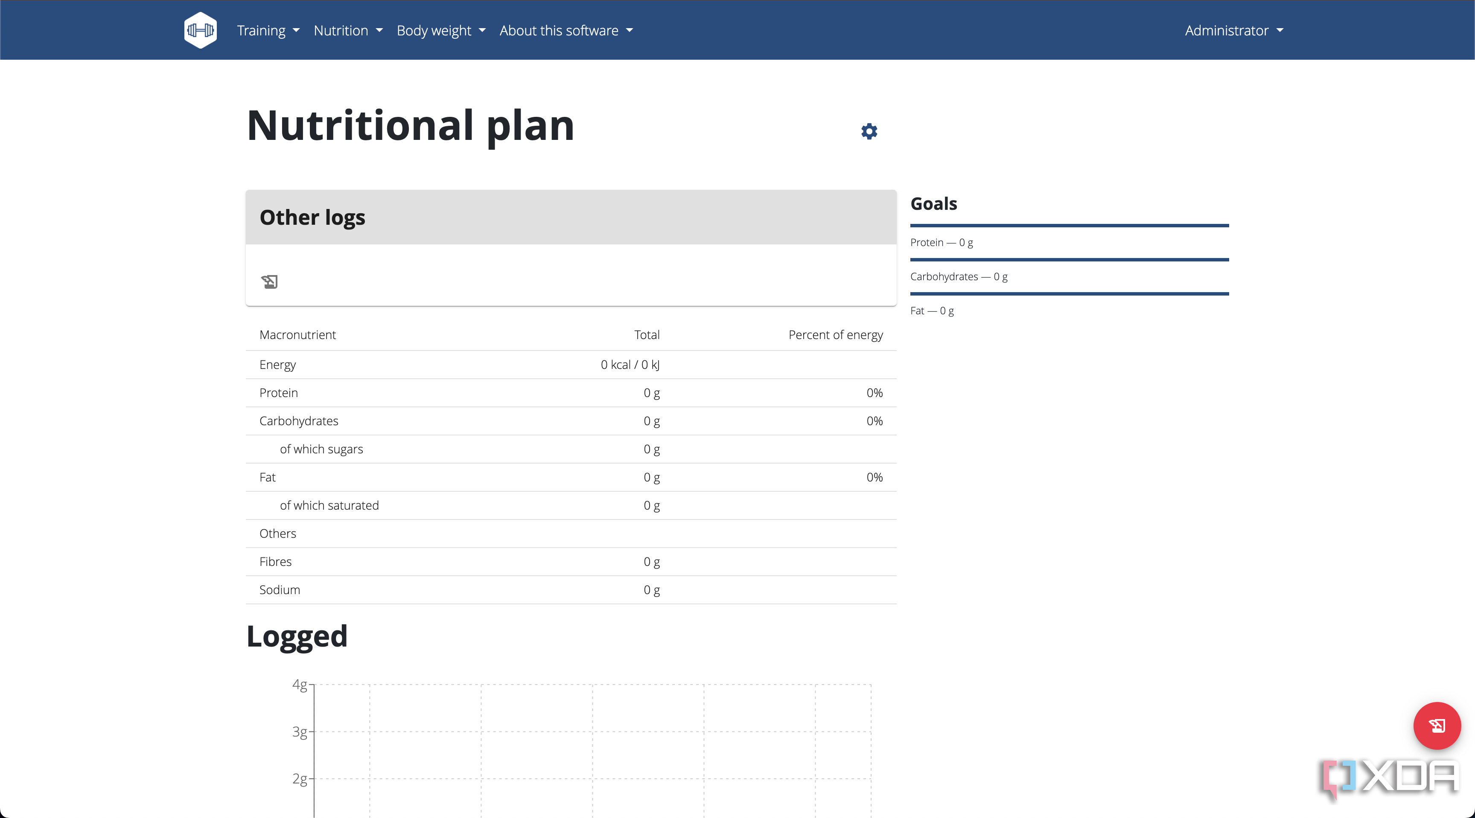Click the Total column header
1475x818 pixels.
(x=647, y=335)
